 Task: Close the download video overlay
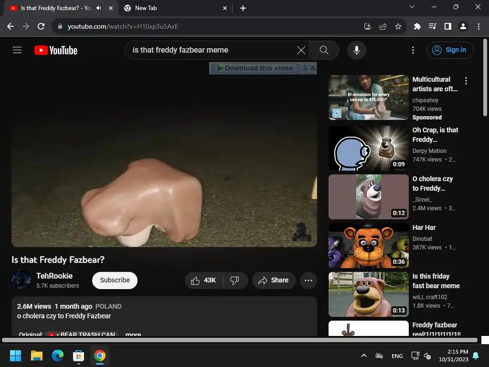tap(312, 67)
